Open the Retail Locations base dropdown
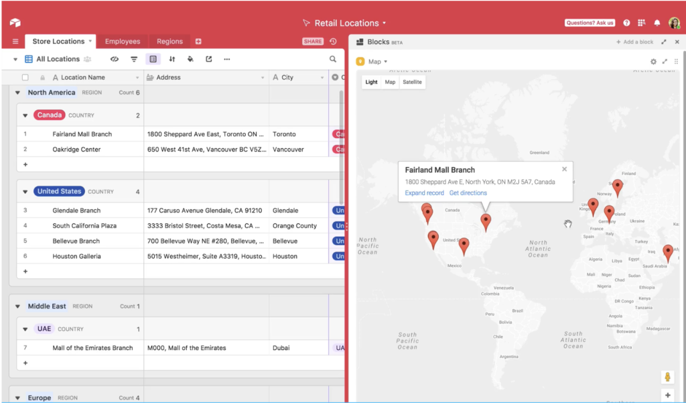 [385, 23]
